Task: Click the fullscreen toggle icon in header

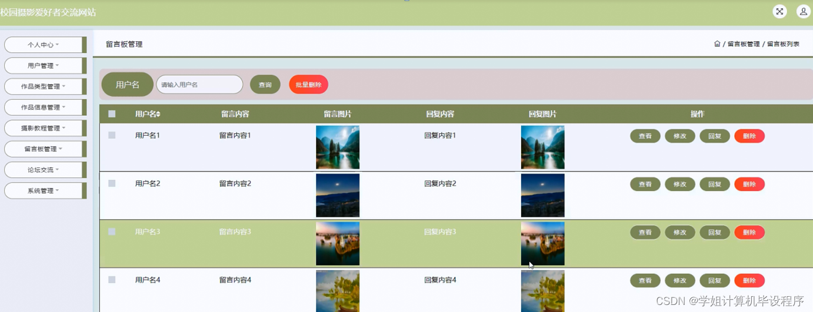Action: point(779,11)
